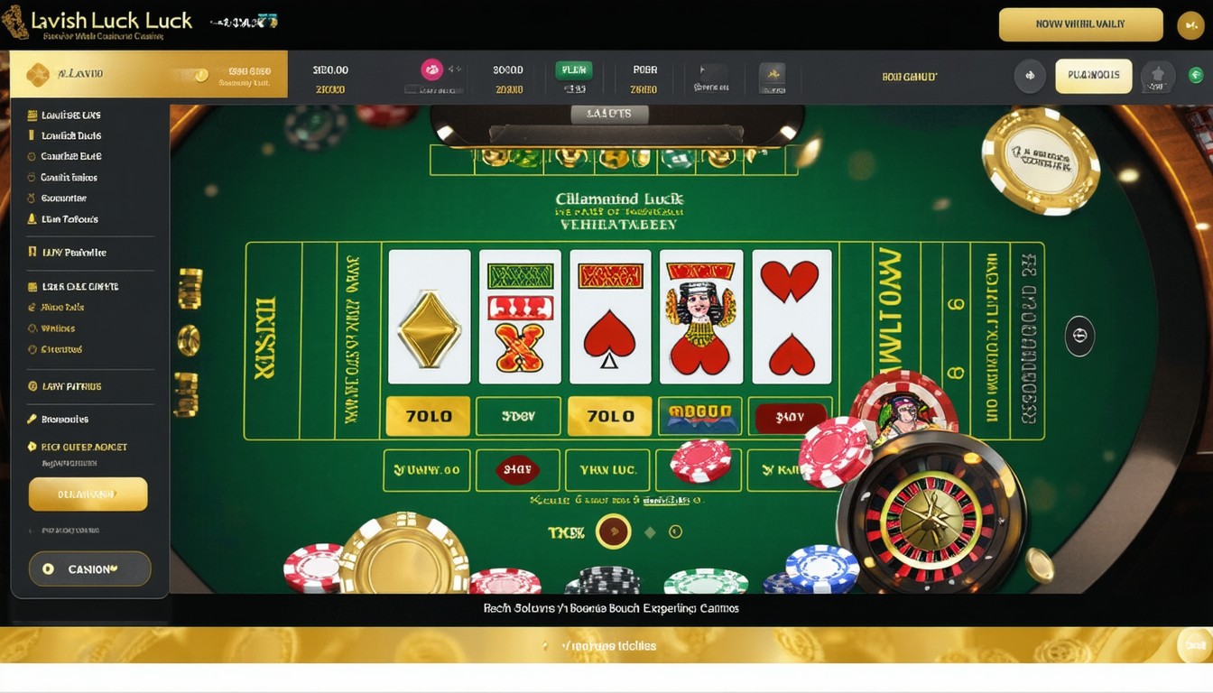This screenshot has width=1213, height=693.
Task: Click the gold diamond icon in the gold panel
Action: click(38, 75)
